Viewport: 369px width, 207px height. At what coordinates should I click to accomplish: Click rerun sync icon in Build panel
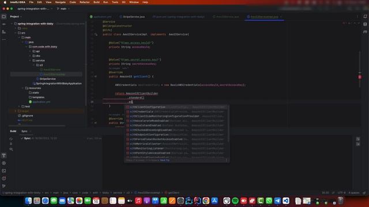(11, 139)
